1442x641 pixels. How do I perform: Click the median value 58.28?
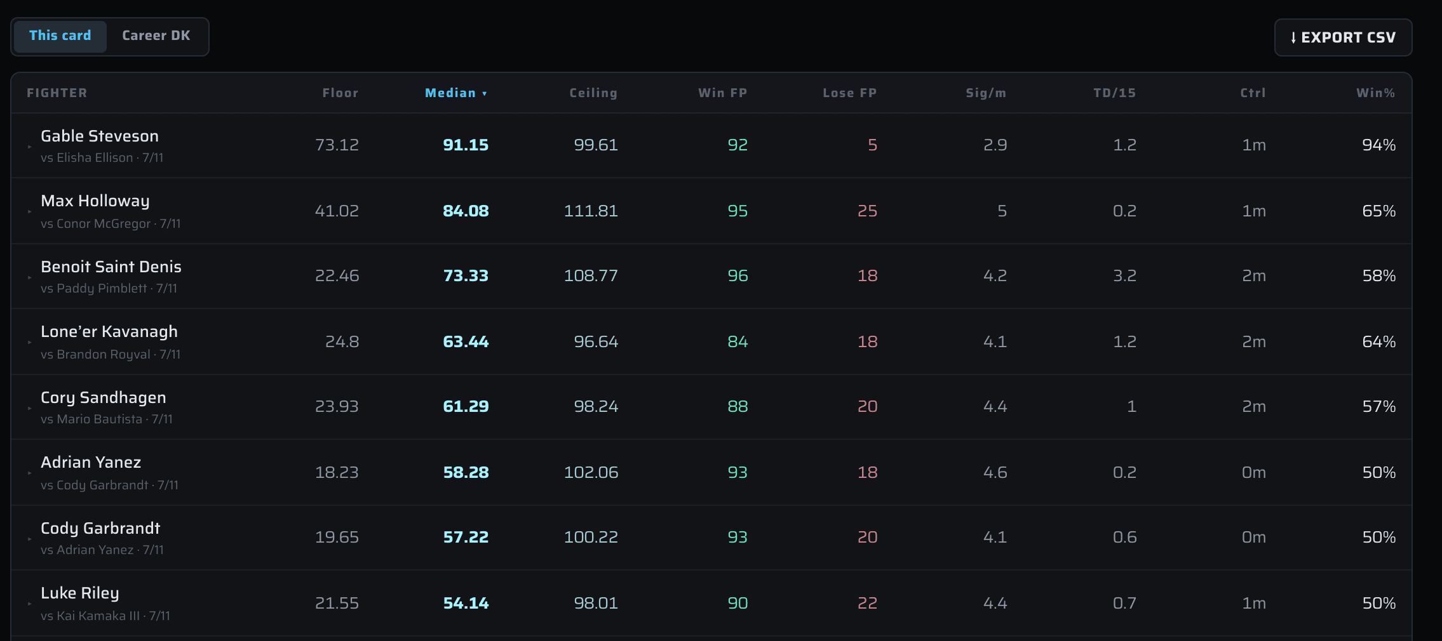[x=466, y=472]
